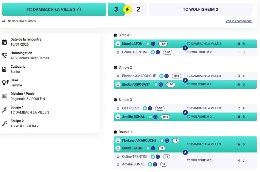Click the EU flag icon next to Amélie BONAL in Simple 3
This screenshot has width=260, height=172.
click(155, 117)
